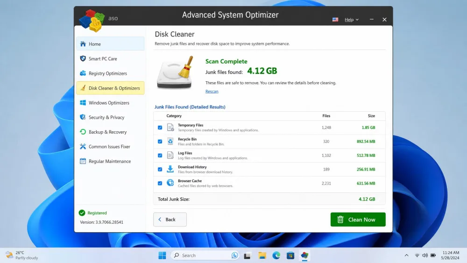
Task: Click the green Registered checkmark icon
Action: [82, 213]
